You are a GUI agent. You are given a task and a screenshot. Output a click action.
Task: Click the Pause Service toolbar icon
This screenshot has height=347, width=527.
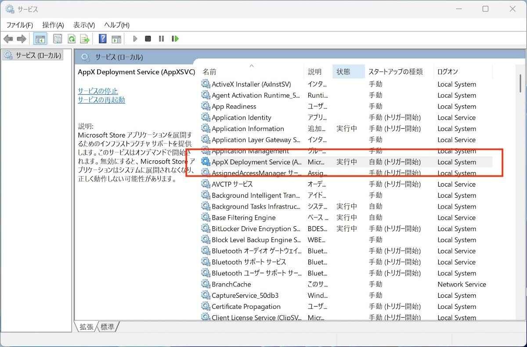point(161,39)
